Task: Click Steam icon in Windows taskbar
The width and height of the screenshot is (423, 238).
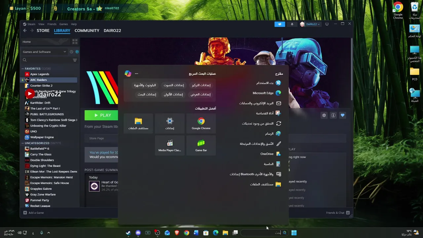Action: coord(128,233)
